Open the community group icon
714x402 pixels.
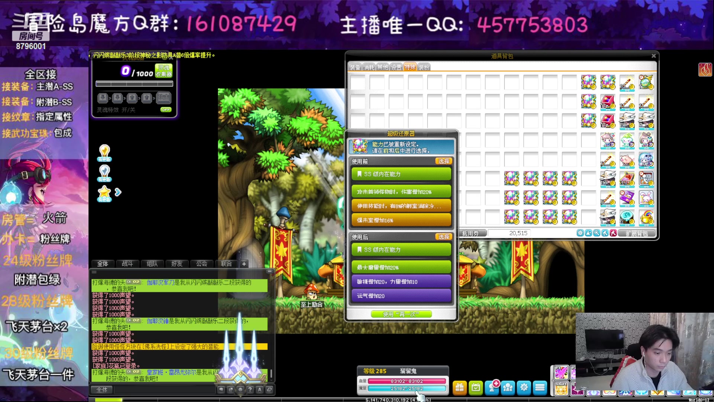(x=508, y=388)
